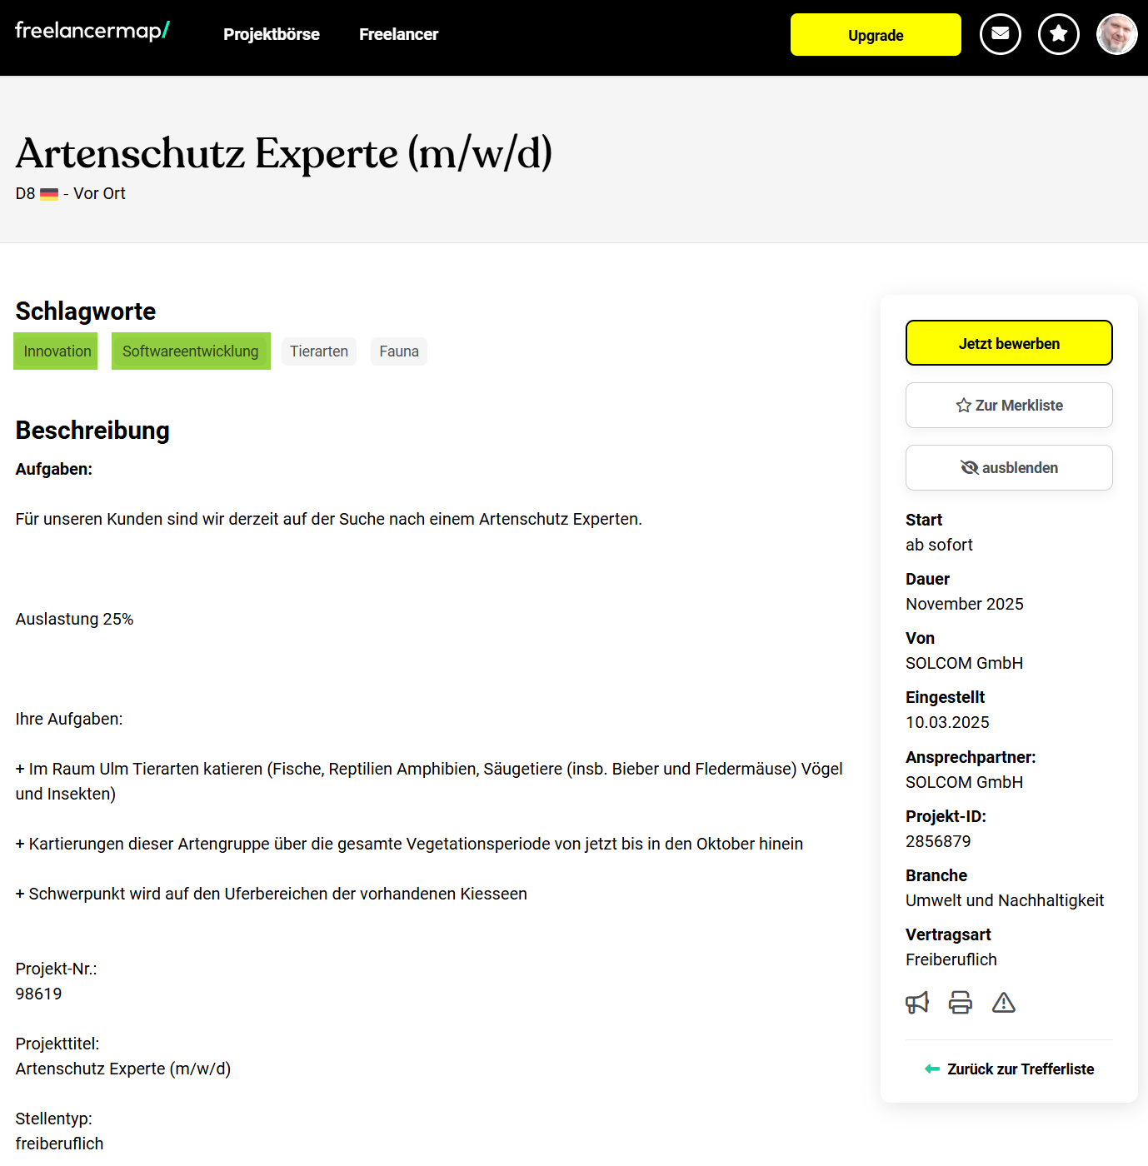1148x1166 pixels.
Task: Click the German flag icon
Action: [x=49, y=194]
